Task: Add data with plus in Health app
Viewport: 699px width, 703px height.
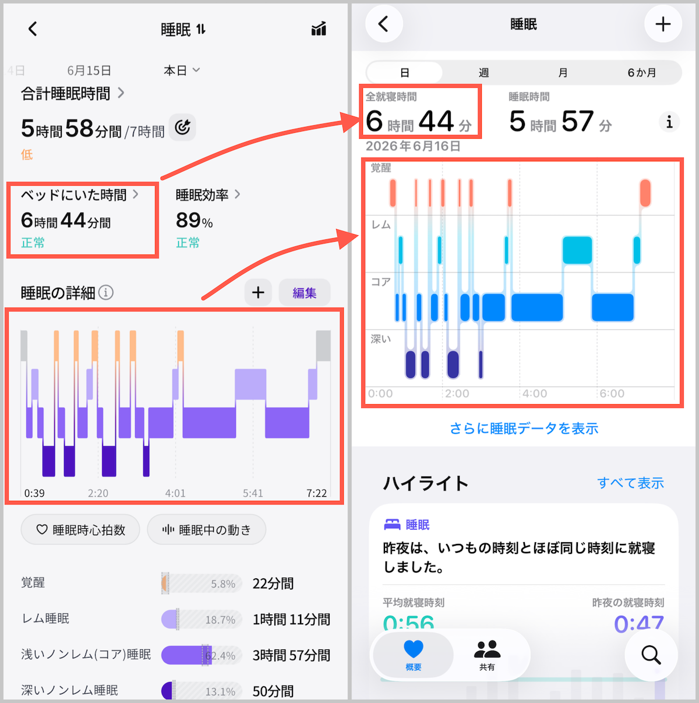Action: (x=663, y=24)
